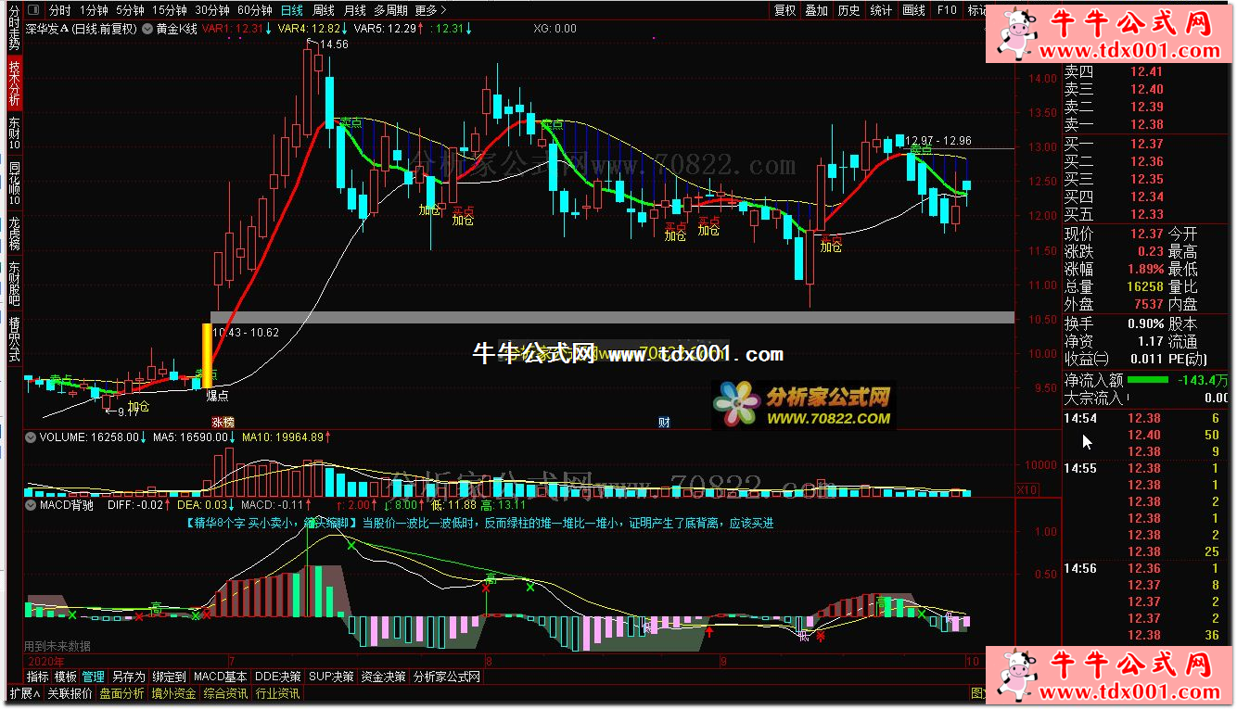Open the 分析家公式网 tab
Viewport: 1237px width, 709px height.
pos(447,677)
